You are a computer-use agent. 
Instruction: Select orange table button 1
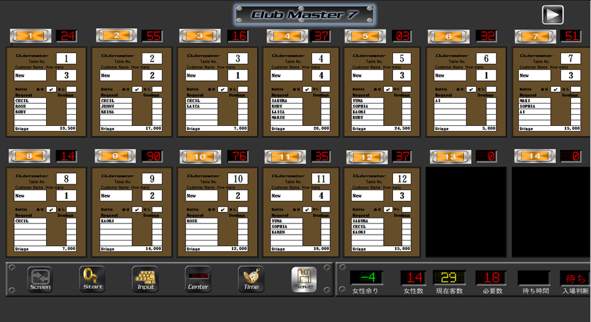click(x=31, y=36)
